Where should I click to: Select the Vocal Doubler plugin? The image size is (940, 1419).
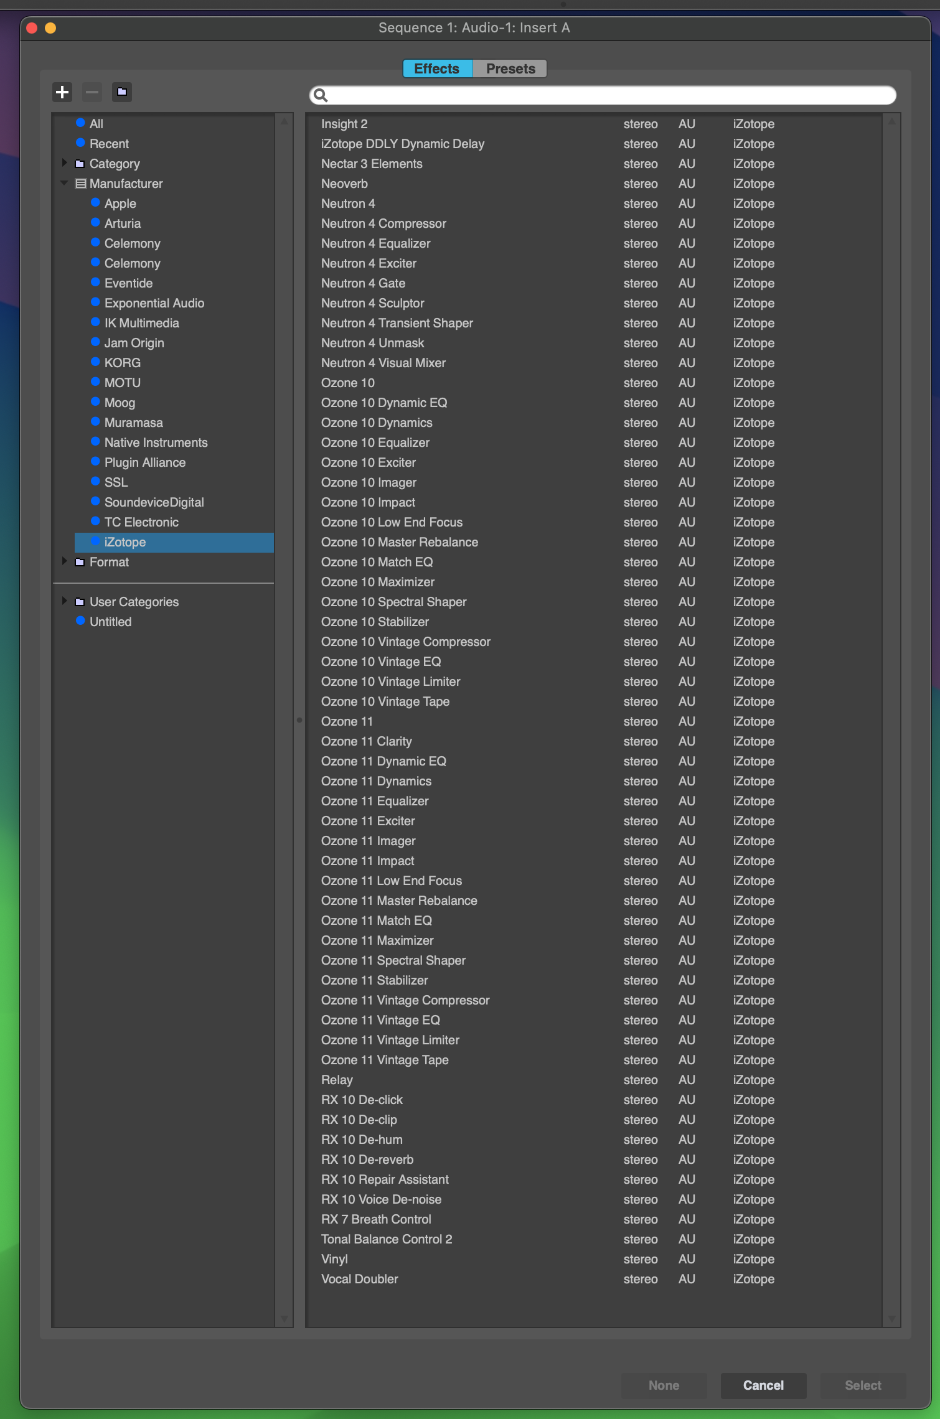[x=359, y=1279]
